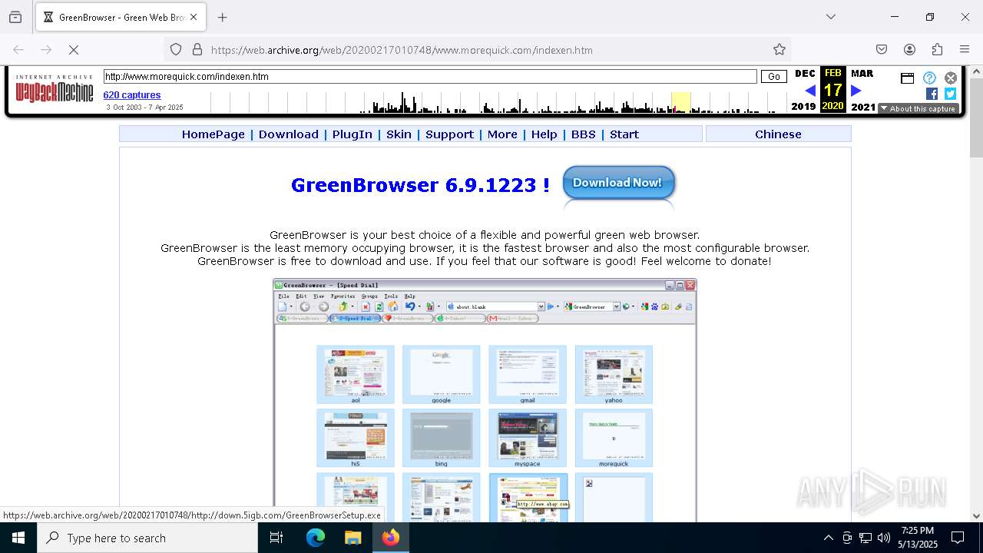List all tabs dropdown arrow

(x=831, y=17)
